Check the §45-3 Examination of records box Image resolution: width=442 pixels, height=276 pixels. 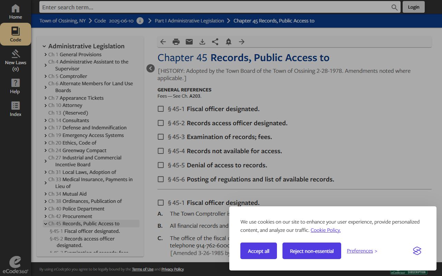161,137
